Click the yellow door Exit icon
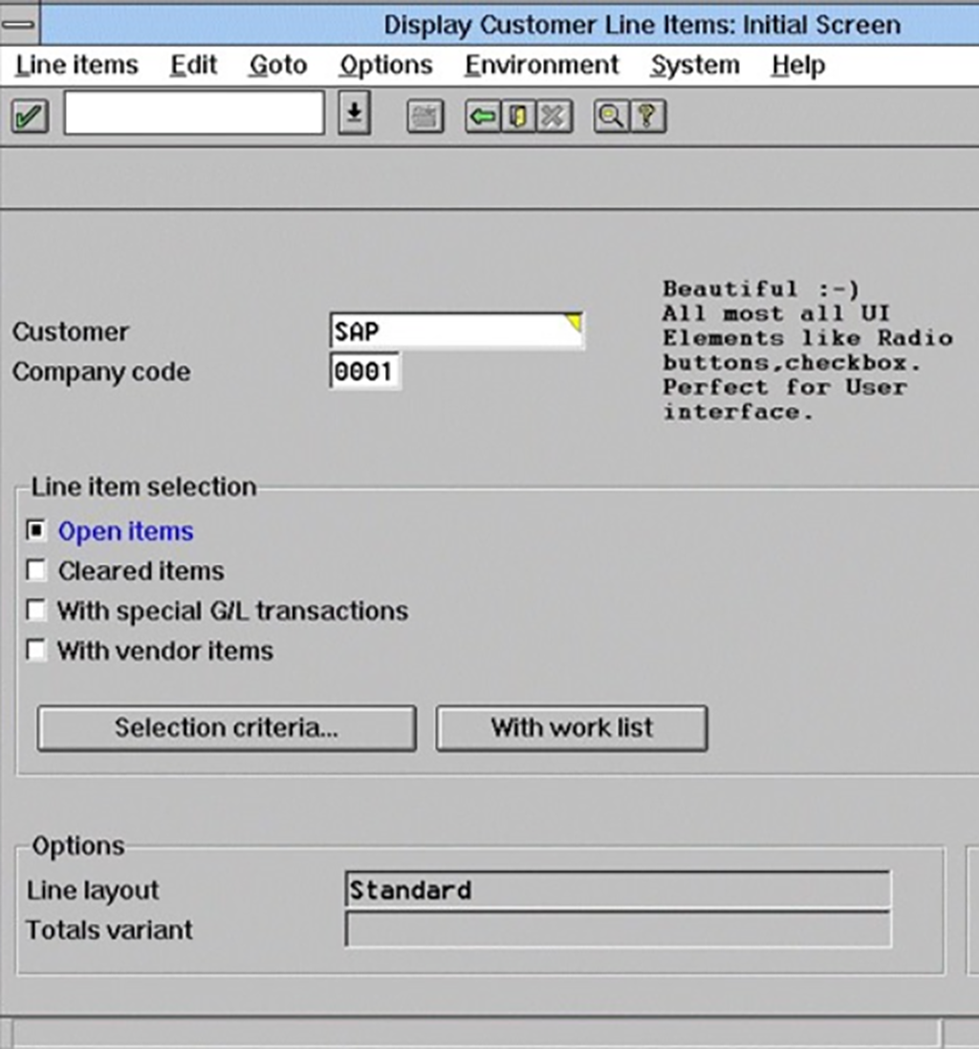Screen dimensions: 979x1049 pyautogui.click(x=518, y=117)
